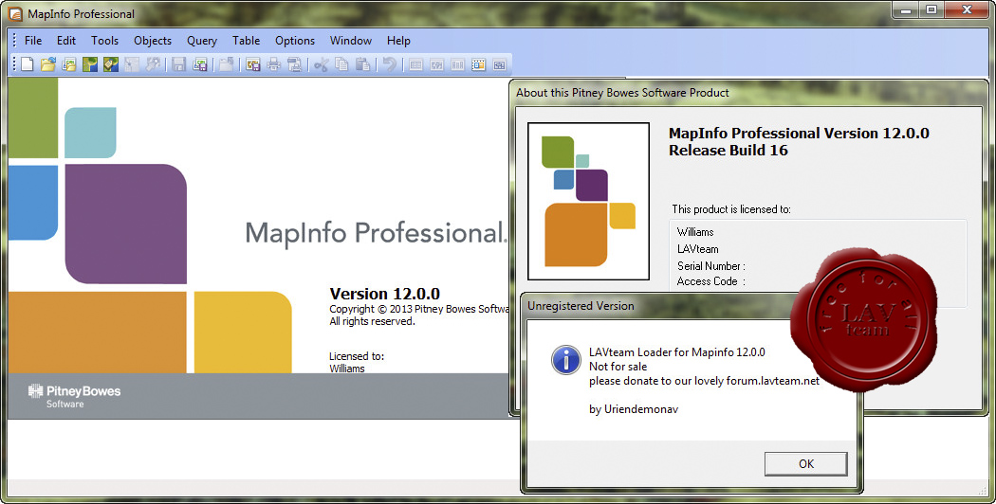Click the New Browser window icon
The width and height of the screenshot is (996, 504).
coord(416,64)
